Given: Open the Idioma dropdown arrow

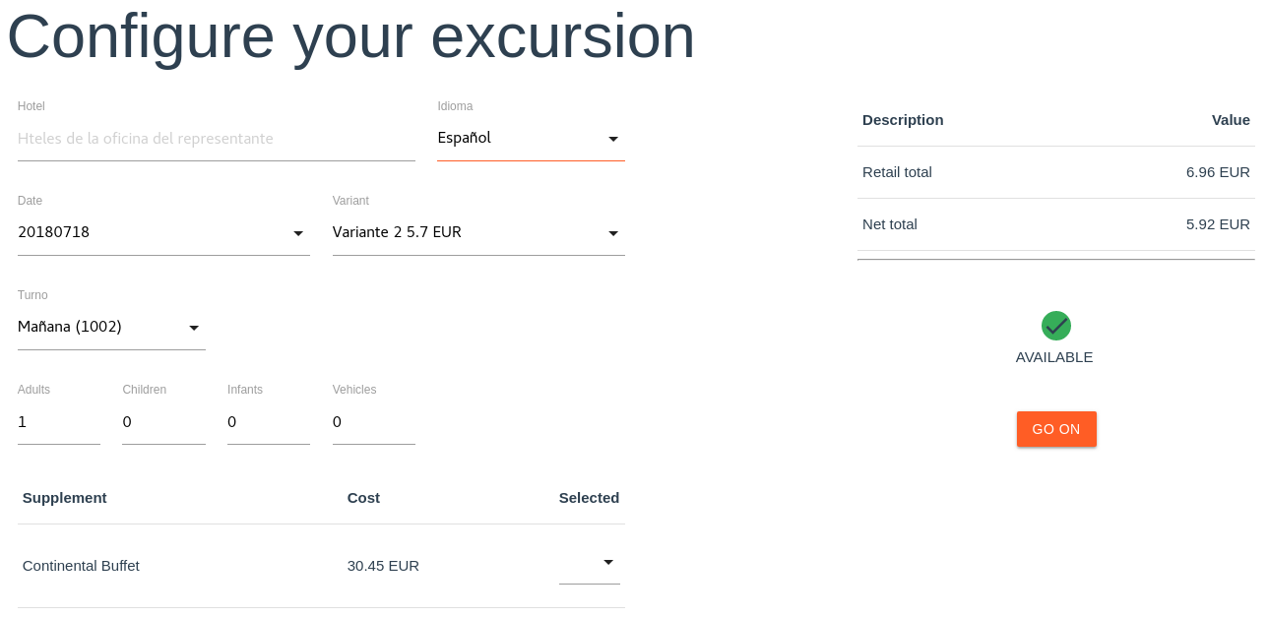Looking at the screenshot, I should click(x=613, y=139).
